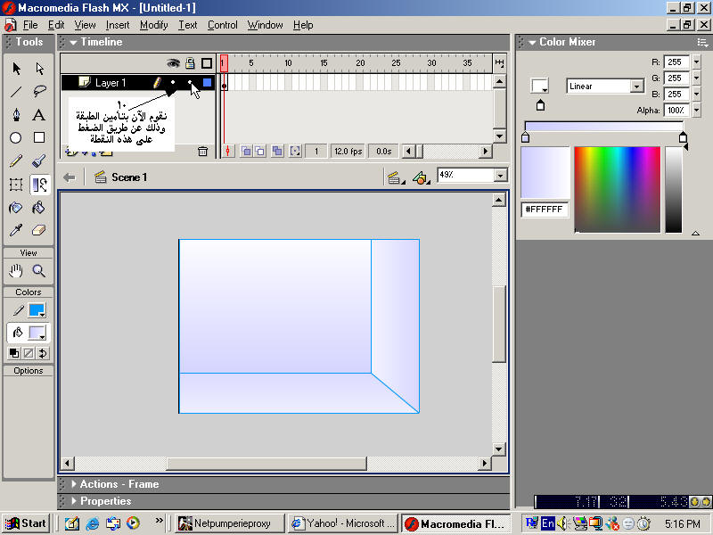
Task: Toggle Layer 1 outline color square
Action: tap(207, 82)
